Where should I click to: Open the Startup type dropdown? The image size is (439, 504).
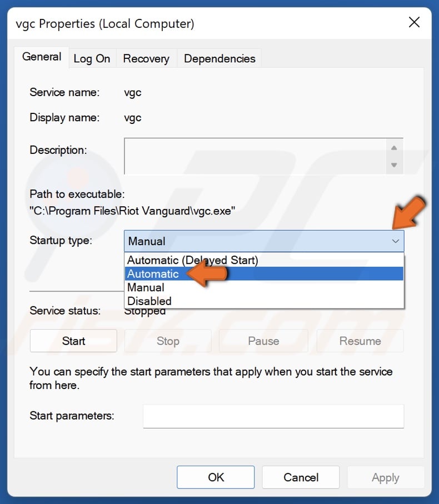tap(395, 241)
